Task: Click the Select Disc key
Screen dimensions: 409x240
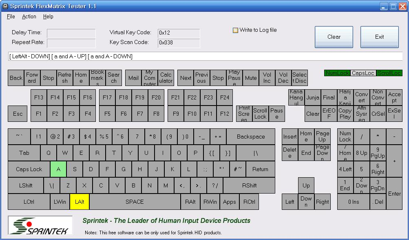Action: click(299, 78)
